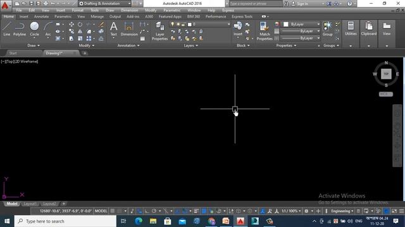The image size is (405, 227).
Task: Choose the Dimension tool
Action: (129, 29)
